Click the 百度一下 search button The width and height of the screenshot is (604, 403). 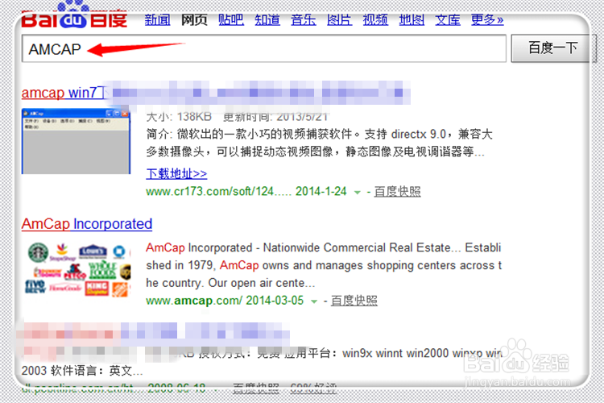click(552, 48)
